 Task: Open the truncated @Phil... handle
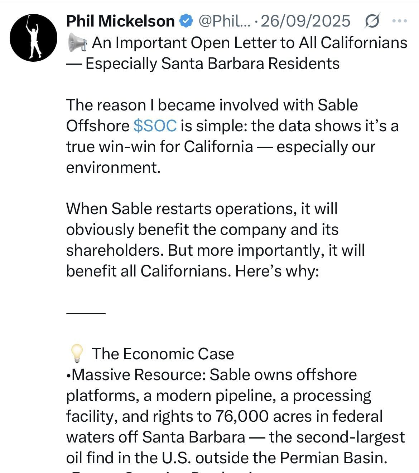tap(225, 22)
